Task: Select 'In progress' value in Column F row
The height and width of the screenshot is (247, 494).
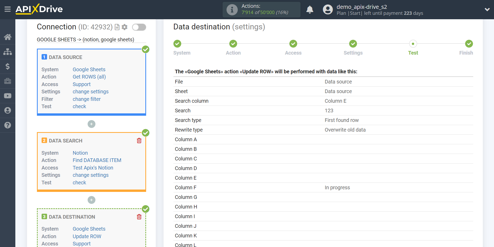Action: (337, 187)
